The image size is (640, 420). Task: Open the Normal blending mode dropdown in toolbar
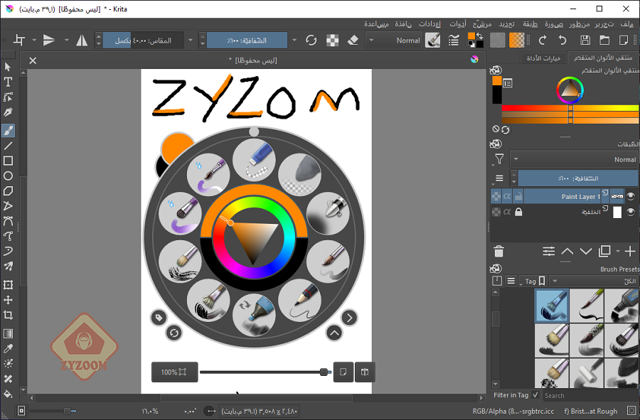pos(395,41)
